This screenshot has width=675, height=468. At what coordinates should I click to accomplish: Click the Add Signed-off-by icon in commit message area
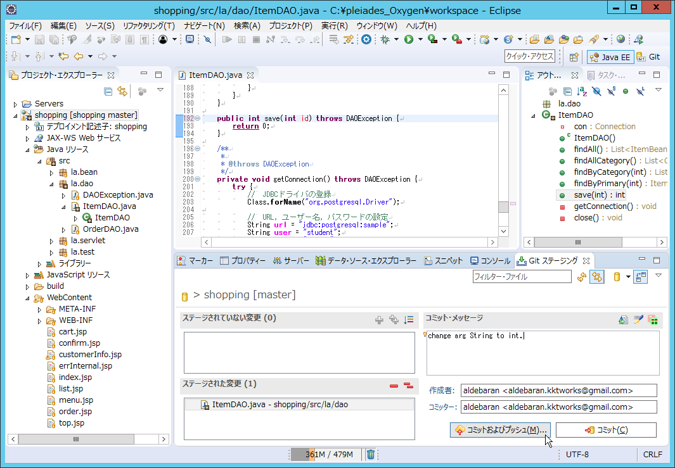pos(638,319)
